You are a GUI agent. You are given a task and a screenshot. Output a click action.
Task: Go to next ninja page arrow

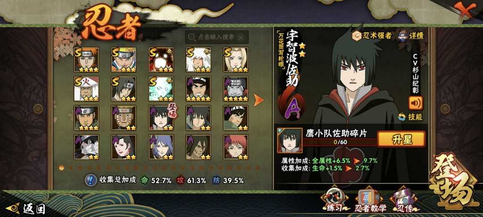pyautogui.click(x=258, y=100)
